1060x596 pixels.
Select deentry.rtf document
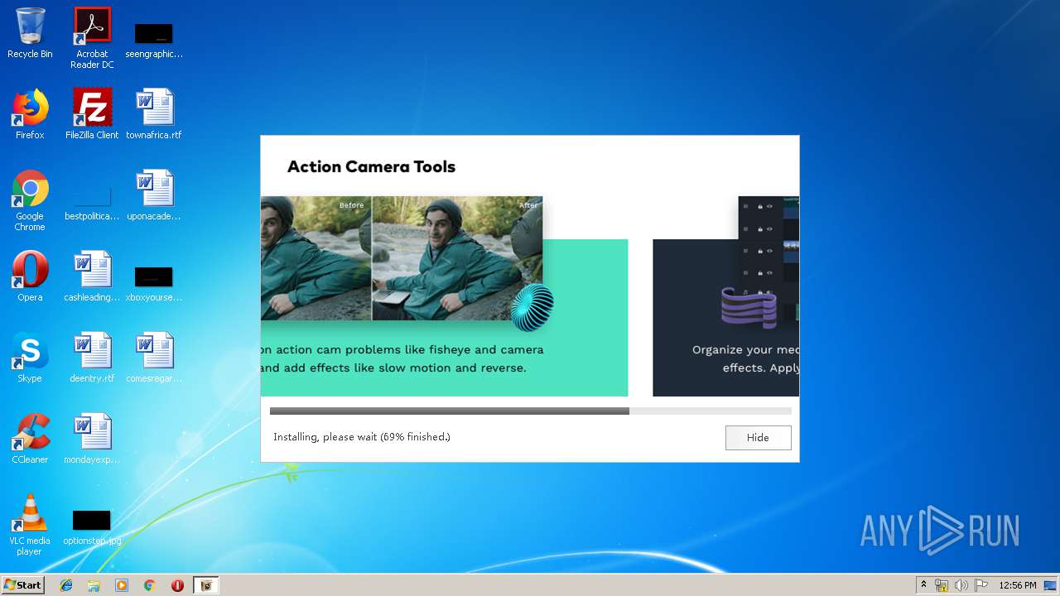tap(92, 358)
